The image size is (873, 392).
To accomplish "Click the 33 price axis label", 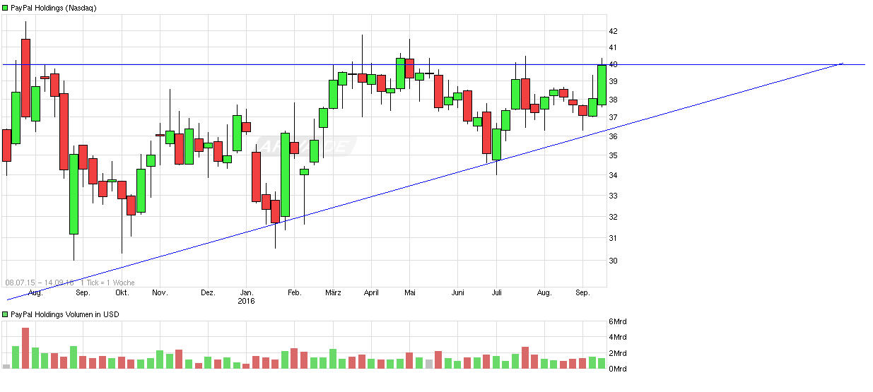I will tap(613, 196).
